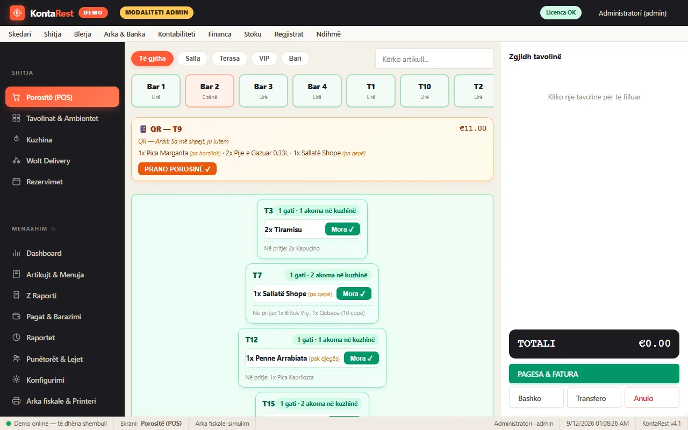The image size is (688, 430).
Task: Open Raportet clock icon
Action: click(x=16, y=338)
